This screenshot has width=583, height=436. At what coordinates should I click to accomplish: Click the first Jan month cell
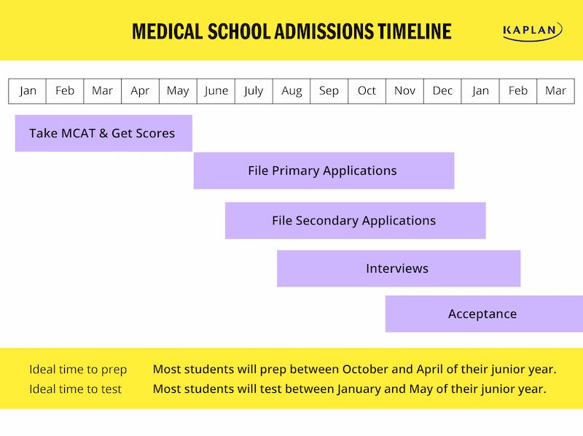[27, 91]
